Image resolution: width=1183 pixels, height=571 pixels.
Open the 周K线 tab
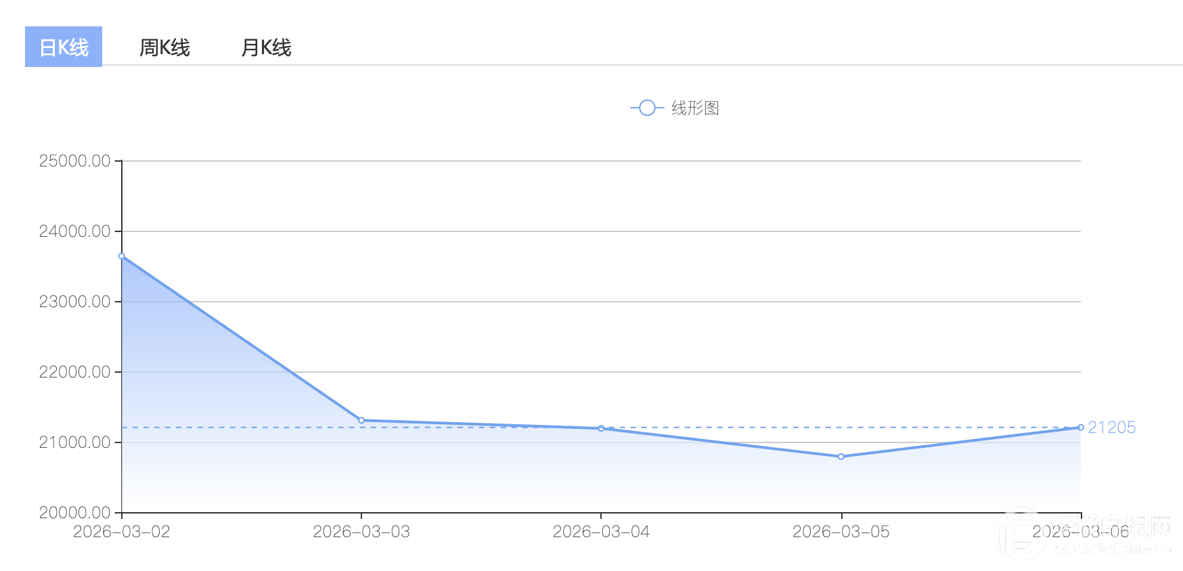pyautogui.click(x=164, y=48)
